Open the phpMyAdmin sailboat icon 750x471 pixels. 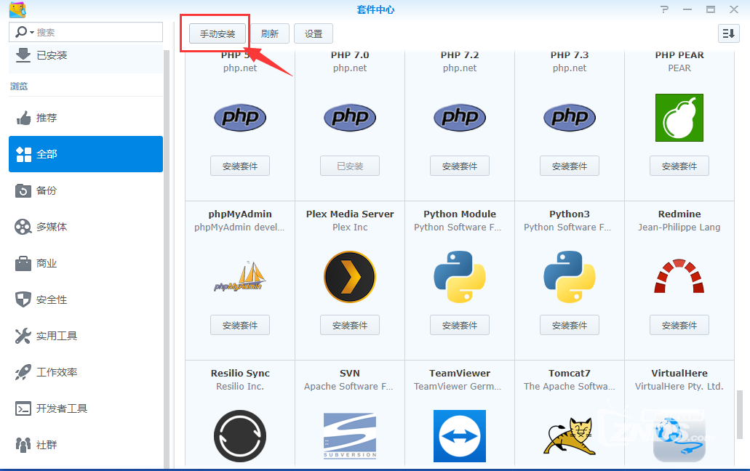click(240, 277)
